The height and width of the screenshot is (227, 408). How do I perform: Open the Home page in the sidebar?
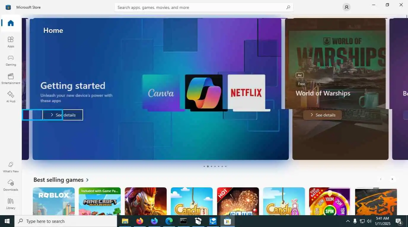(x=11, y=23)
